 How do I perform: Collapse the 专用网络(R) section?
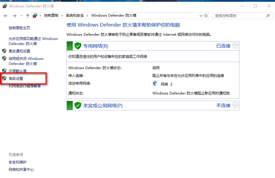[236, 46]
